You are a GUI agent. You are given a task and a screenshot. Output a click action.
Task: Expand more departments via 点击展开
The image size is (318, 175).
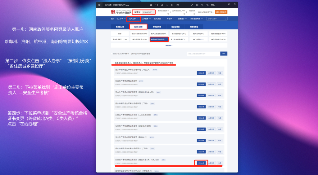pyautogui.click(x=169, y=46)
